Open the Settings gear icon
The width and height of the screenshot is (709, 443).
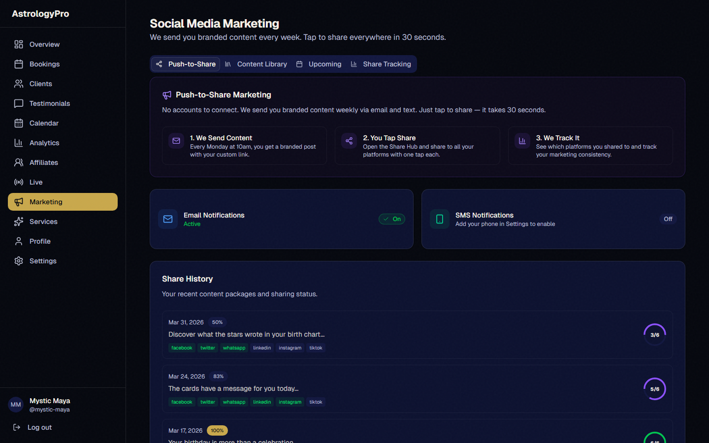19,260
